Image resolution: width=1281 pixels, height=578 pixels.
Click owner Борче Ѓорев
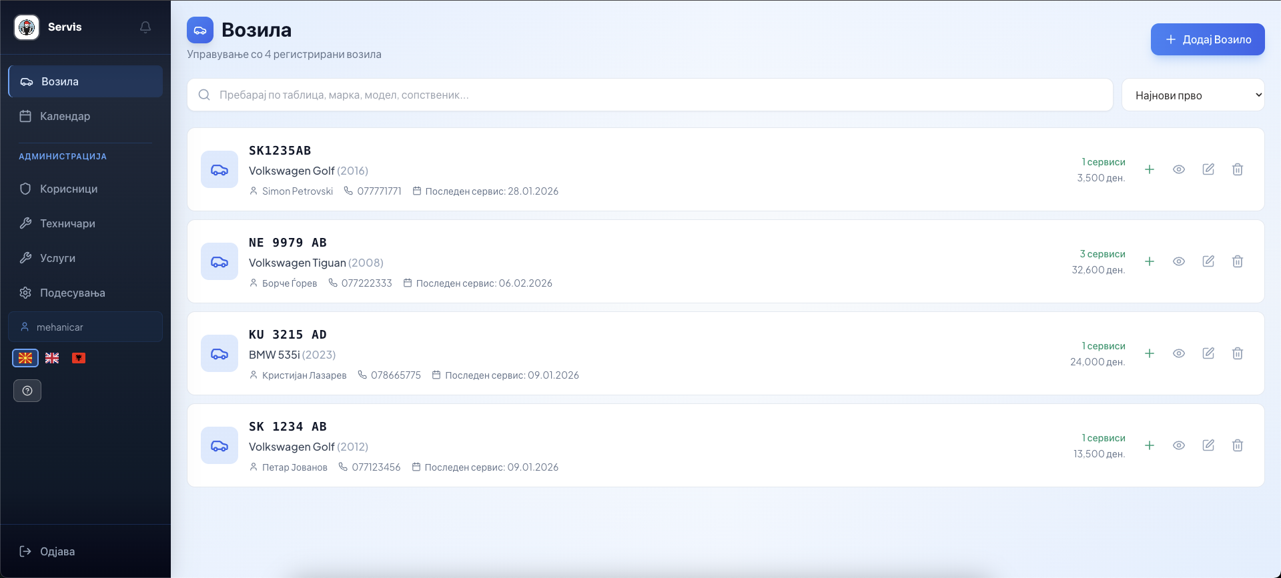pos(290,283)
